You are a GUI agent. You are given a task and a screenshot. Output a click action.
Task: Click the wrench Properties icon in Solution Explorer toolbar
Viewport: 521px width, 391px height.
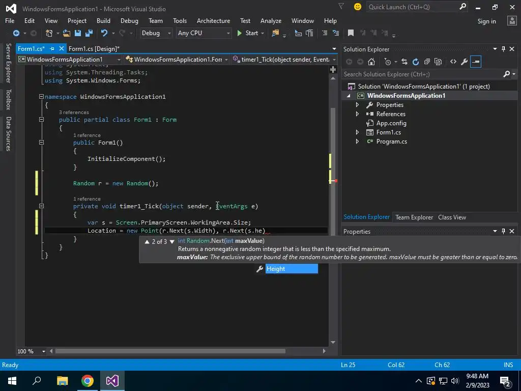[x=465, y=62]
